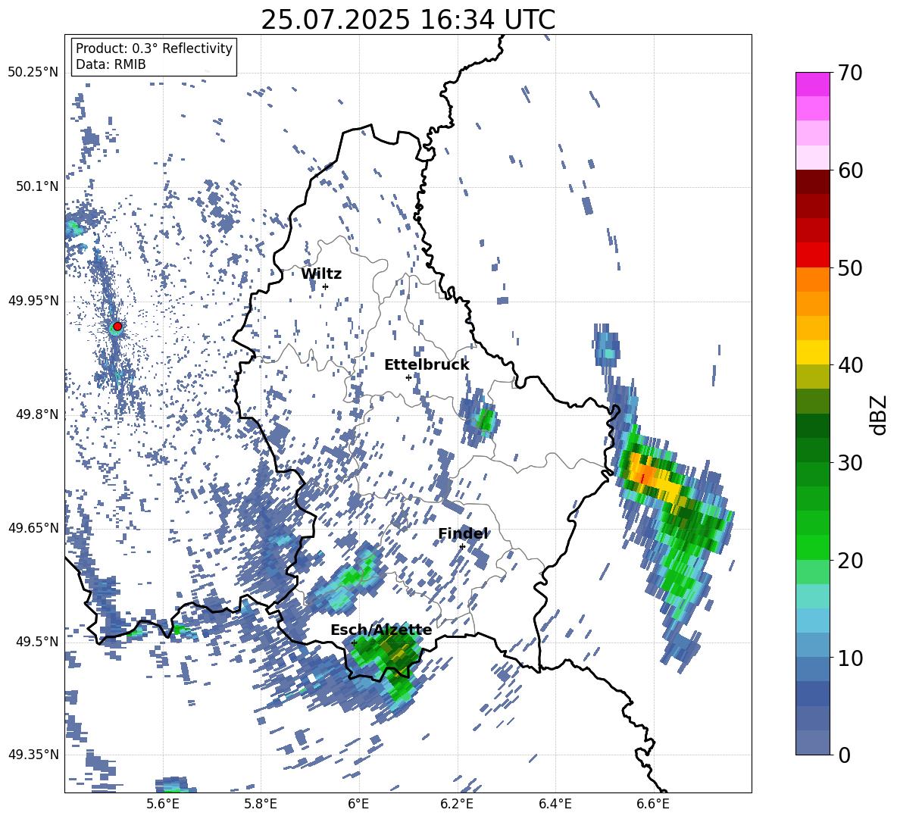Click the 49.65°N latitude label
The width and height of the screenshot is (897, 819).
coord(33,527)
